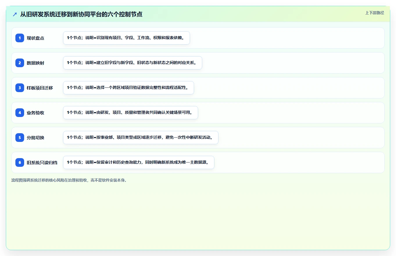Open the node card about 由研发、项目、质量和管理者
Image resolution: width=396 pixels, height=256 pixels.
[x=130, y=113]
